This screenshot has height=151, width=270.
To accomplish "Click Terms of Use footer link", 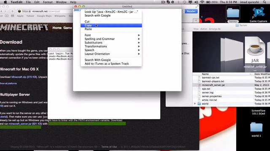I will click(109, 147).
